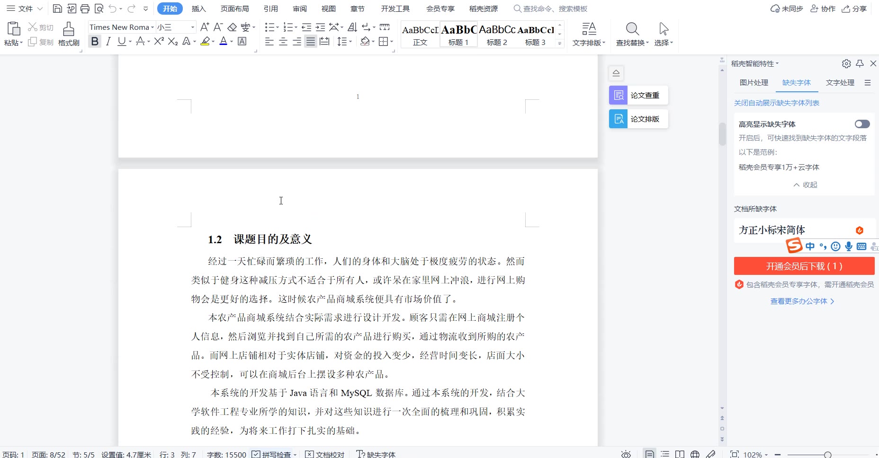Apply bold formatting with the B icon
This screenshot has height=458, width=879.
[95, 42]
